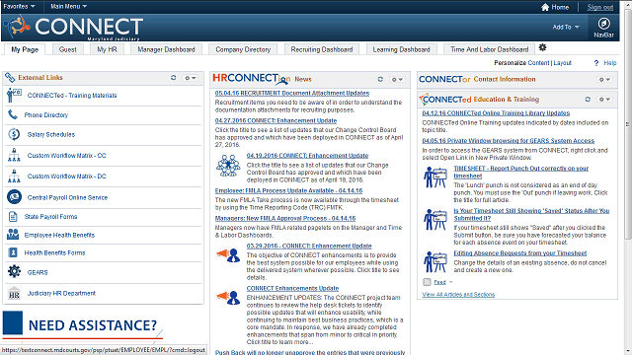Refresh the CONNECTed Education & Training pagelet
This screenshot has height=355, width=632.
pyautogui.click(x=588, y=99)
